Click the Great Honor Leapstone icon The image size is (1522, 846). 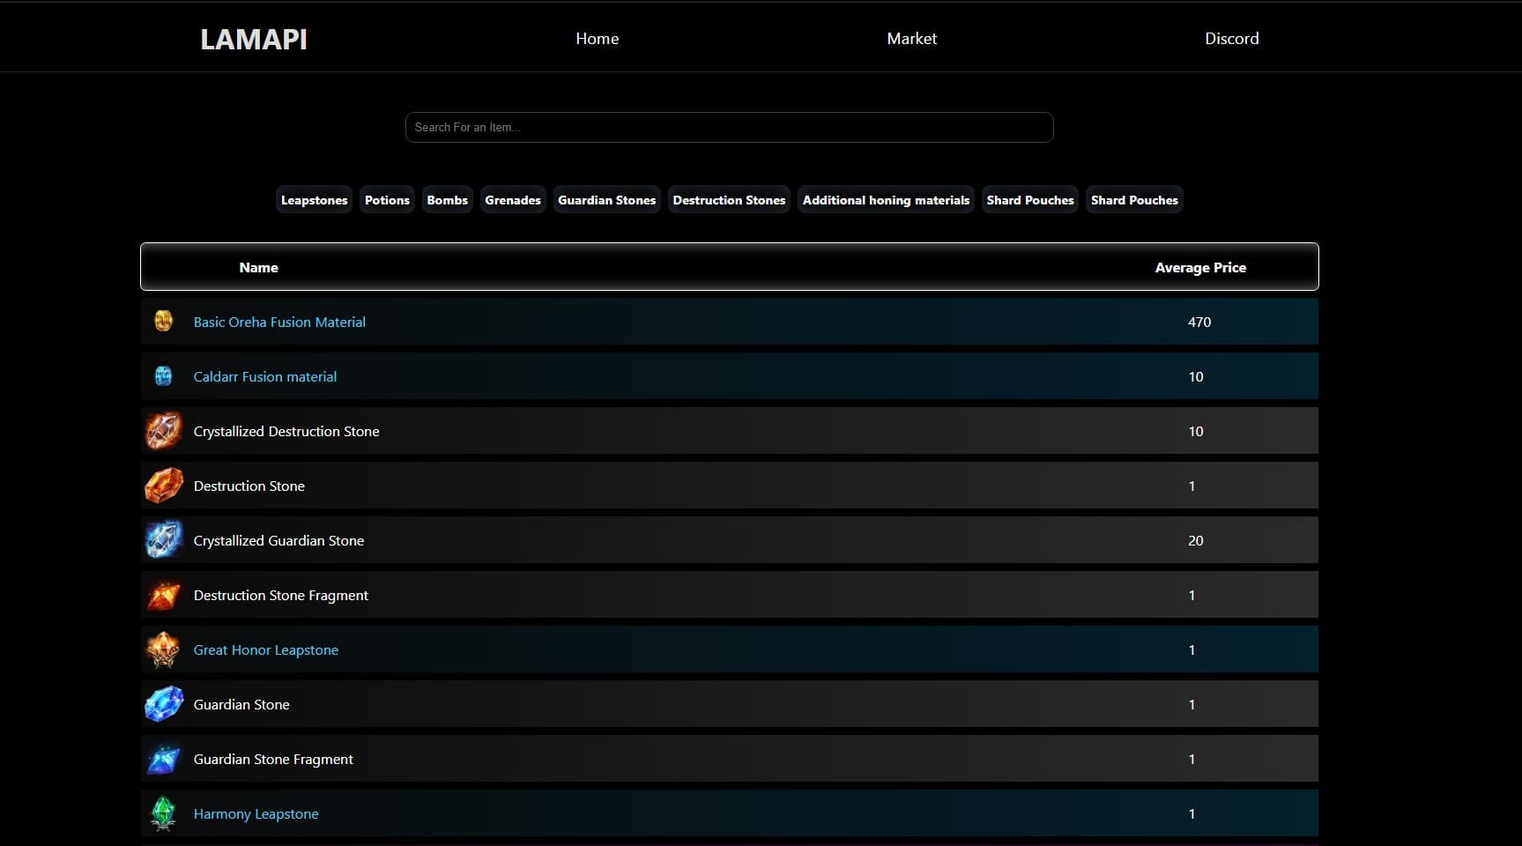click(x=163, y=649)
